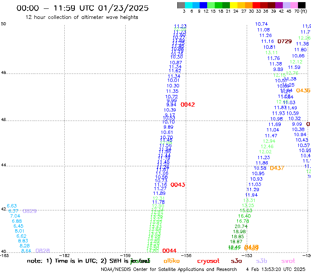Click the latitude axis label 46
The height and width of the screenshot is (273, 311).
[x=3, y=120]
